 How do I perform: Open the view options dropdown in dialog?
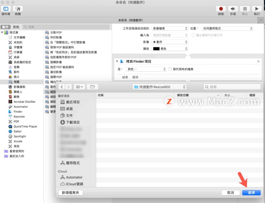[79, 87]
